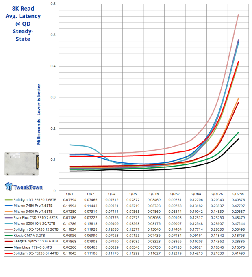Select the Kioxia CM7-V 3.2TB row label
Screen dimensions: 252x277
[29, 236]
